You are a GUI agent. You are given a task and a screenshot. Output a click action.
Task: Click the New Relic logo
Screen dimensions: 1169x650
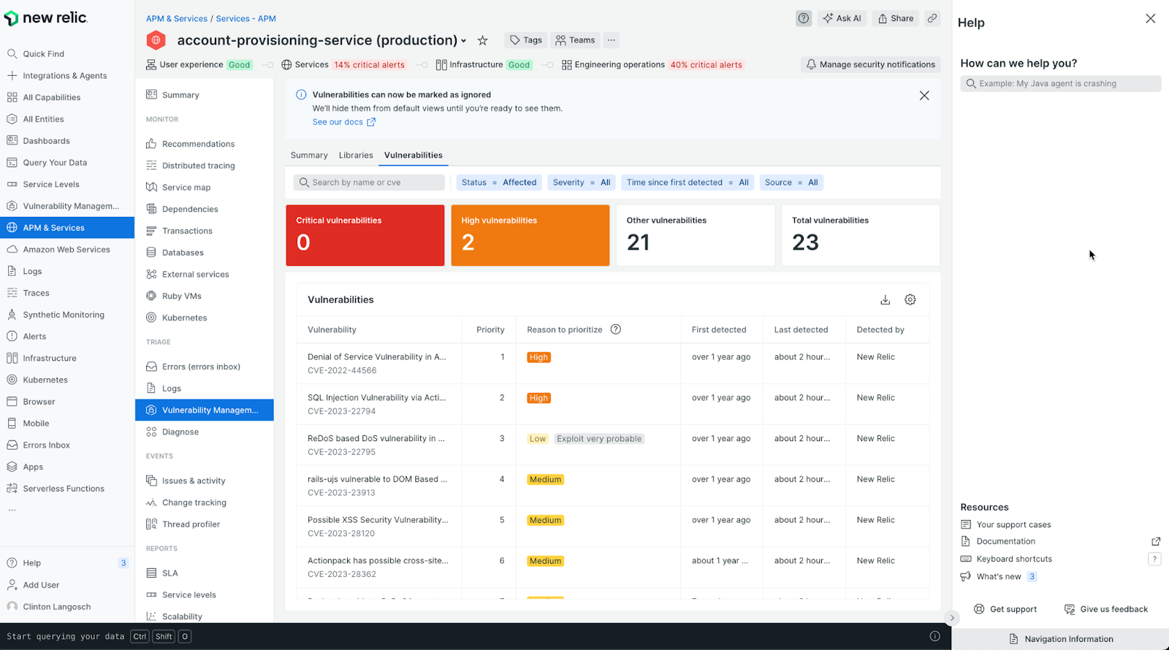point(45,18)
